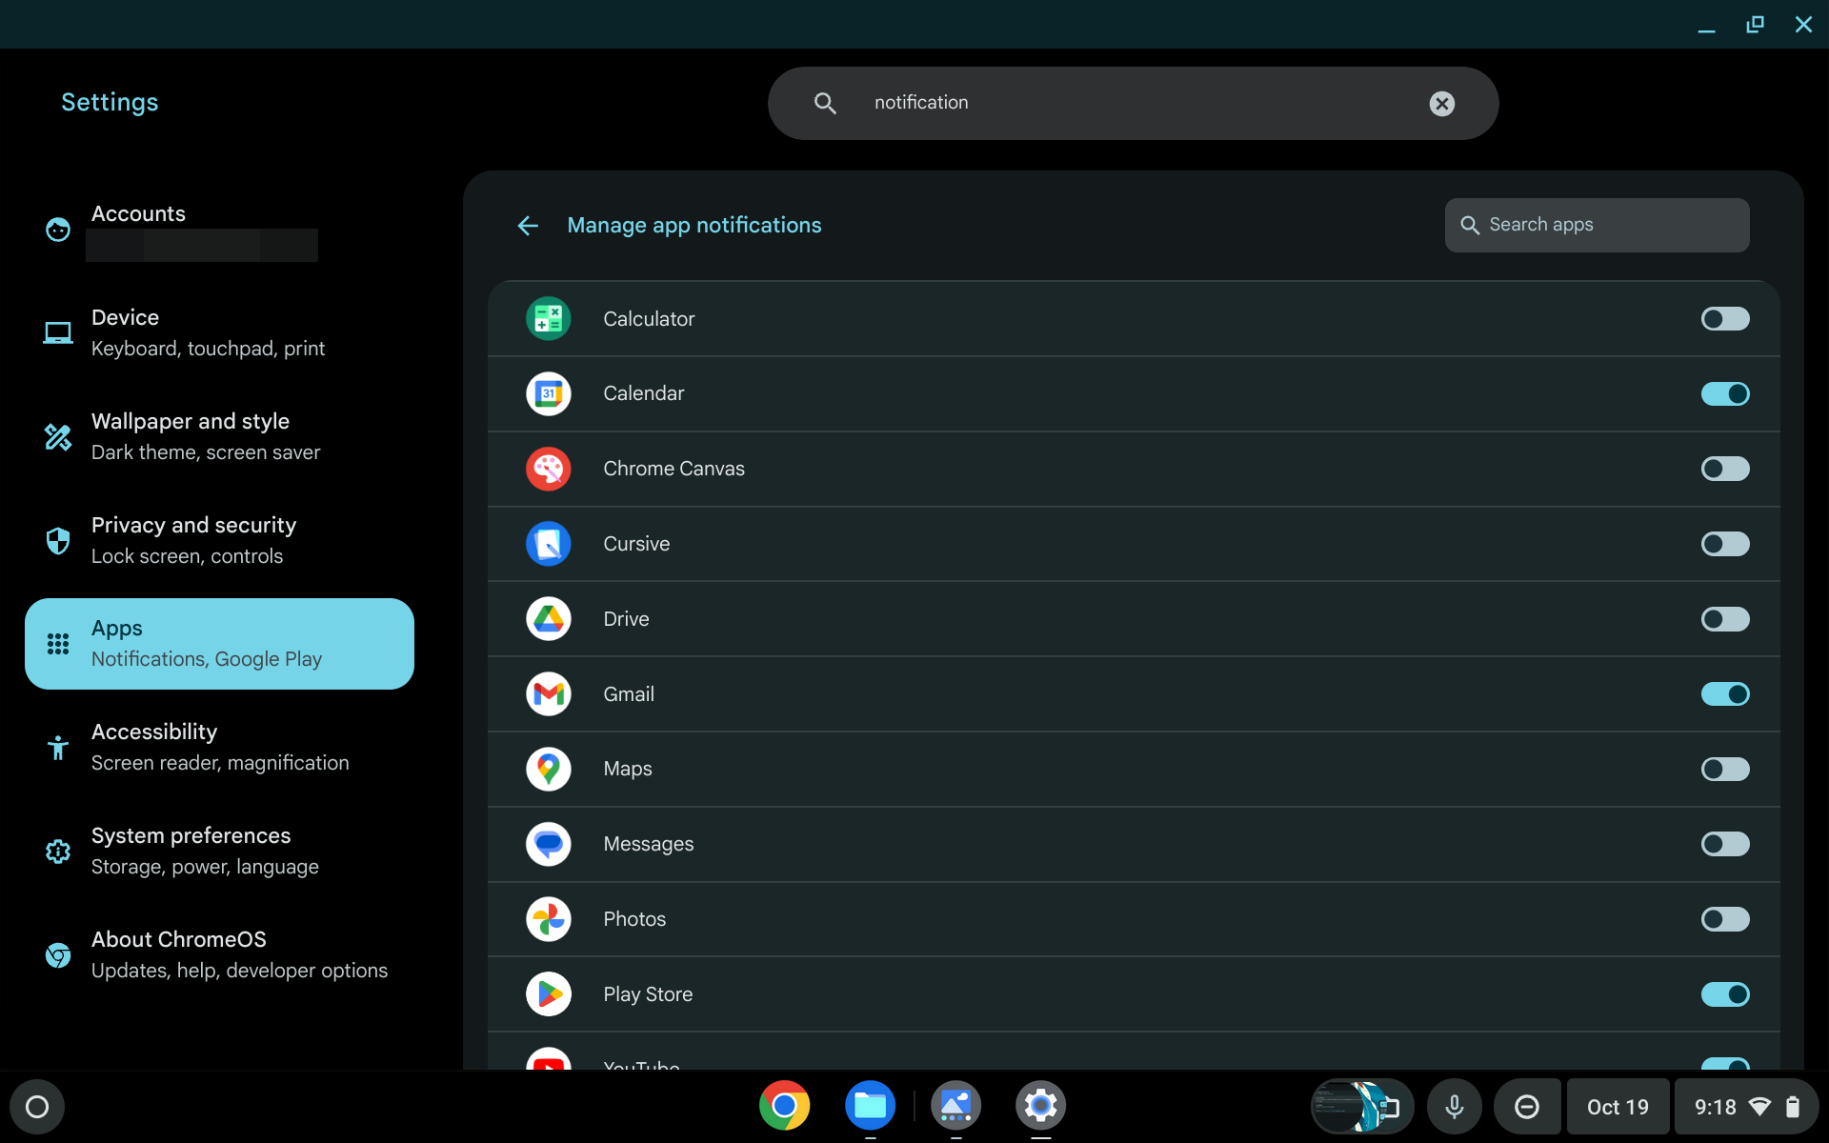Select the Apps section in the sidebar
The width and height of the screenshot is (1829, 1143).
[219, 644]
